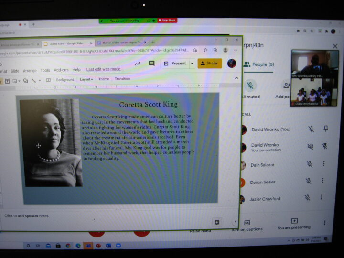The width and height of the screenshot is (344, 258).
Task: Click the Stop Share button
Action: pos(167,20)
